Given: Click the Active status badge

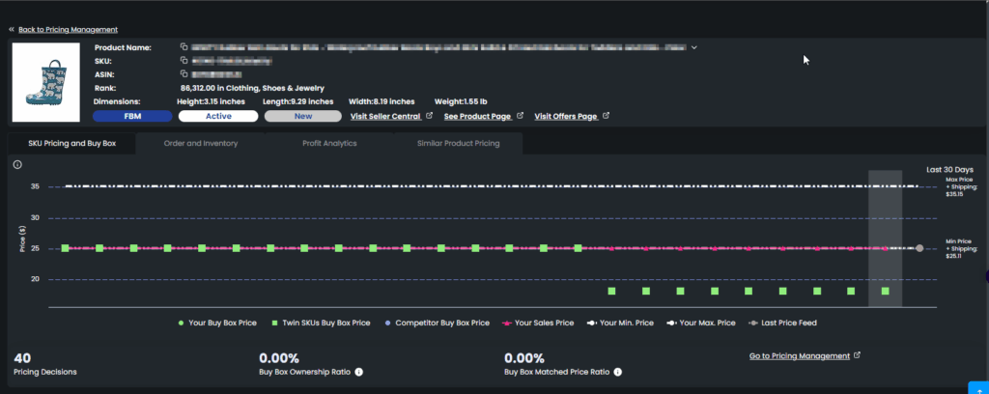Looking at the screenshot, I should [x=218, y=116].
